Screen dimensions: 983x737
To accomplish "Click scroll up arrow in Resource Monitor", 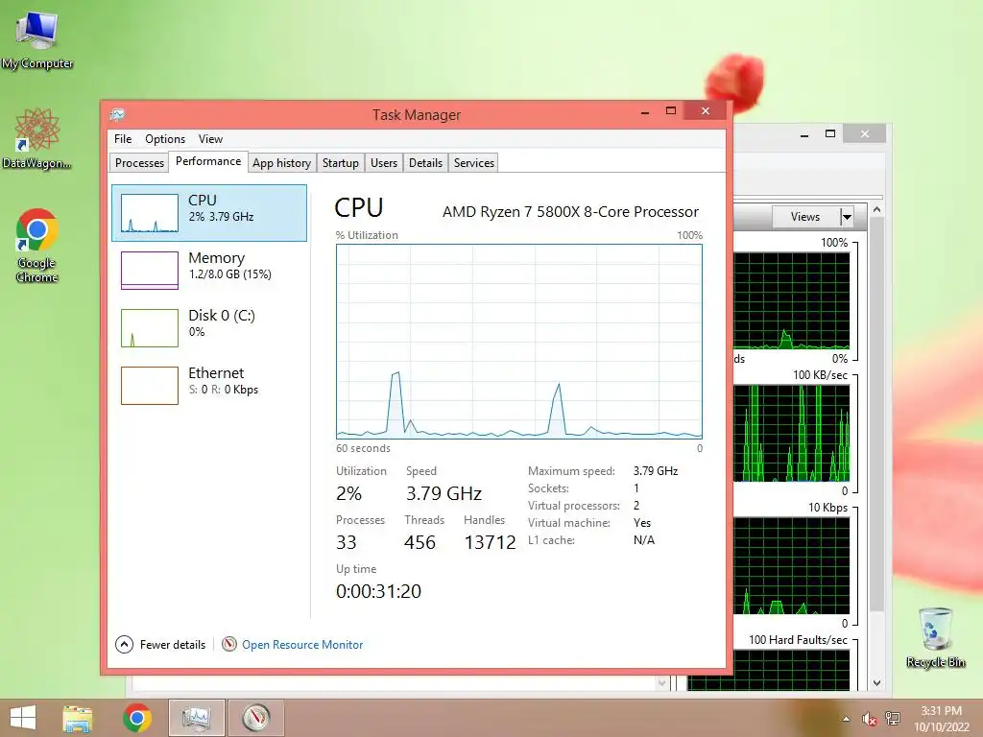I will (876, 210).
